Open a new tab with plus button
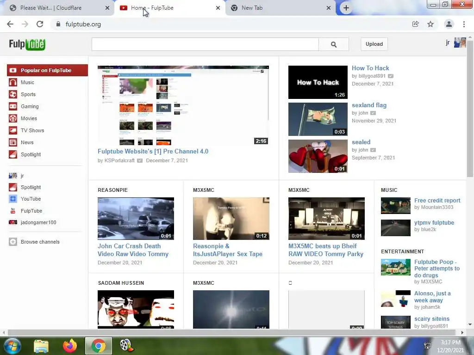Viewport: 474px width, 355px height. [346, 8]
